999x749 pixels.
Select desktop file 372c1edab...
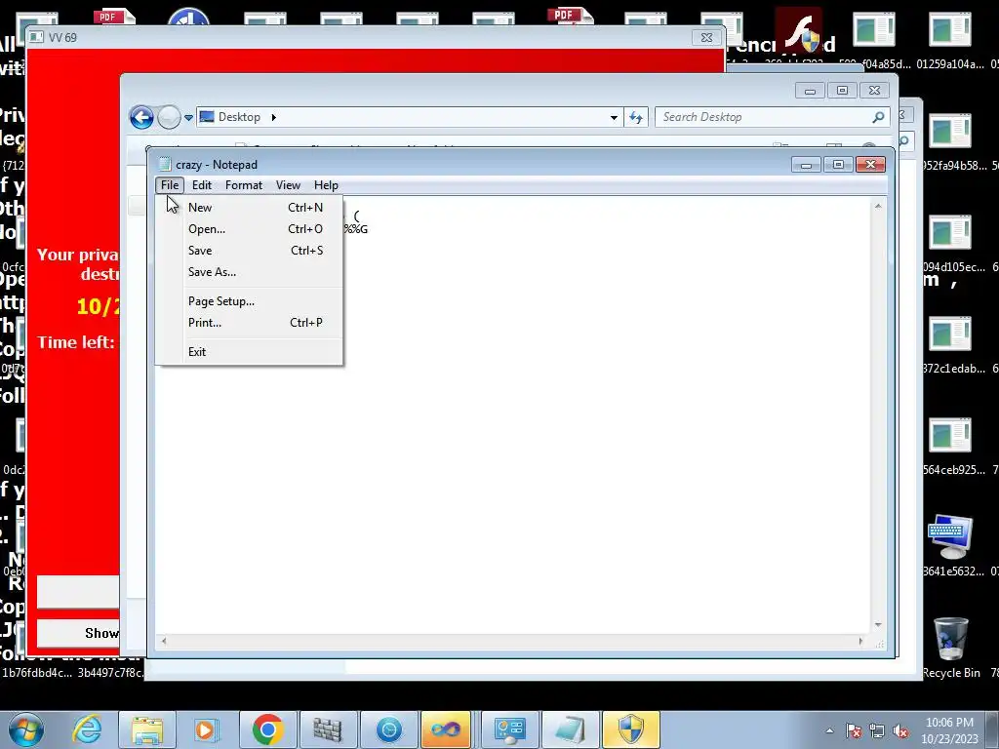(x=950, y=346)
